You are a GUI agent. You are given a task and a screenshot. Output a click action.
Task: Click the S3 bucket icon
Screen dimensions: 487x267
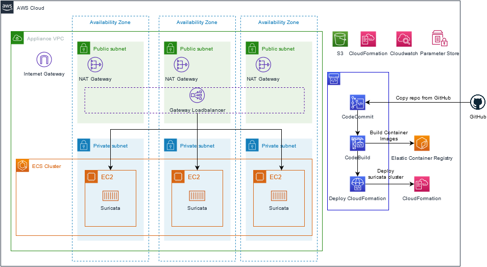click(x=340, y=39)
